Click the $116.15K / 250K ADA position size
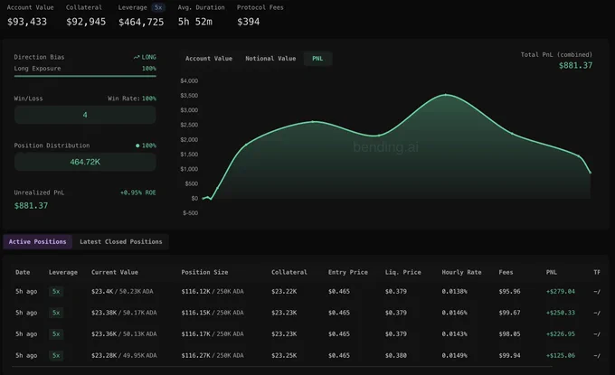This screenshot has height=375, width=615. [x=213, y=313]
